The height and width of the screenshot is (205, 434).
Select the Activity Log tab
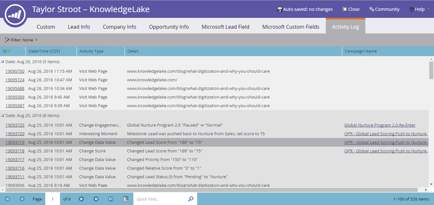pyautogui.click(x=346, y=26)
